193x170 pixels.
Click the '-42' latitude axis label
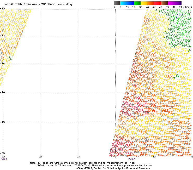pos(2,35)
